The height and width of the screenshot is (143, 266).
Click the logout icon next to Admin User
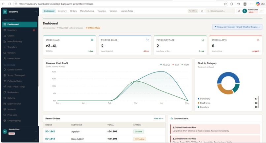tap(262, 11)
